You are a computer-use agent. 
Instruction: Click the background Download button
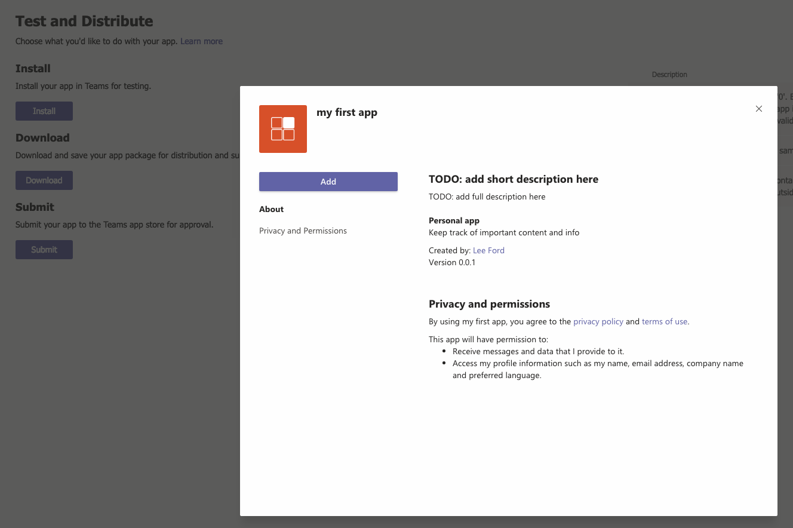pos(44,180)
